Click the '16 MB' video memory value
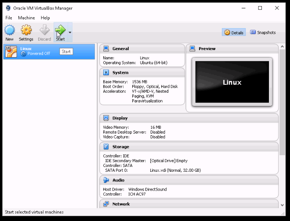This screenshot has width=290, height=221. pyautogui.click(x=156, y=127)
